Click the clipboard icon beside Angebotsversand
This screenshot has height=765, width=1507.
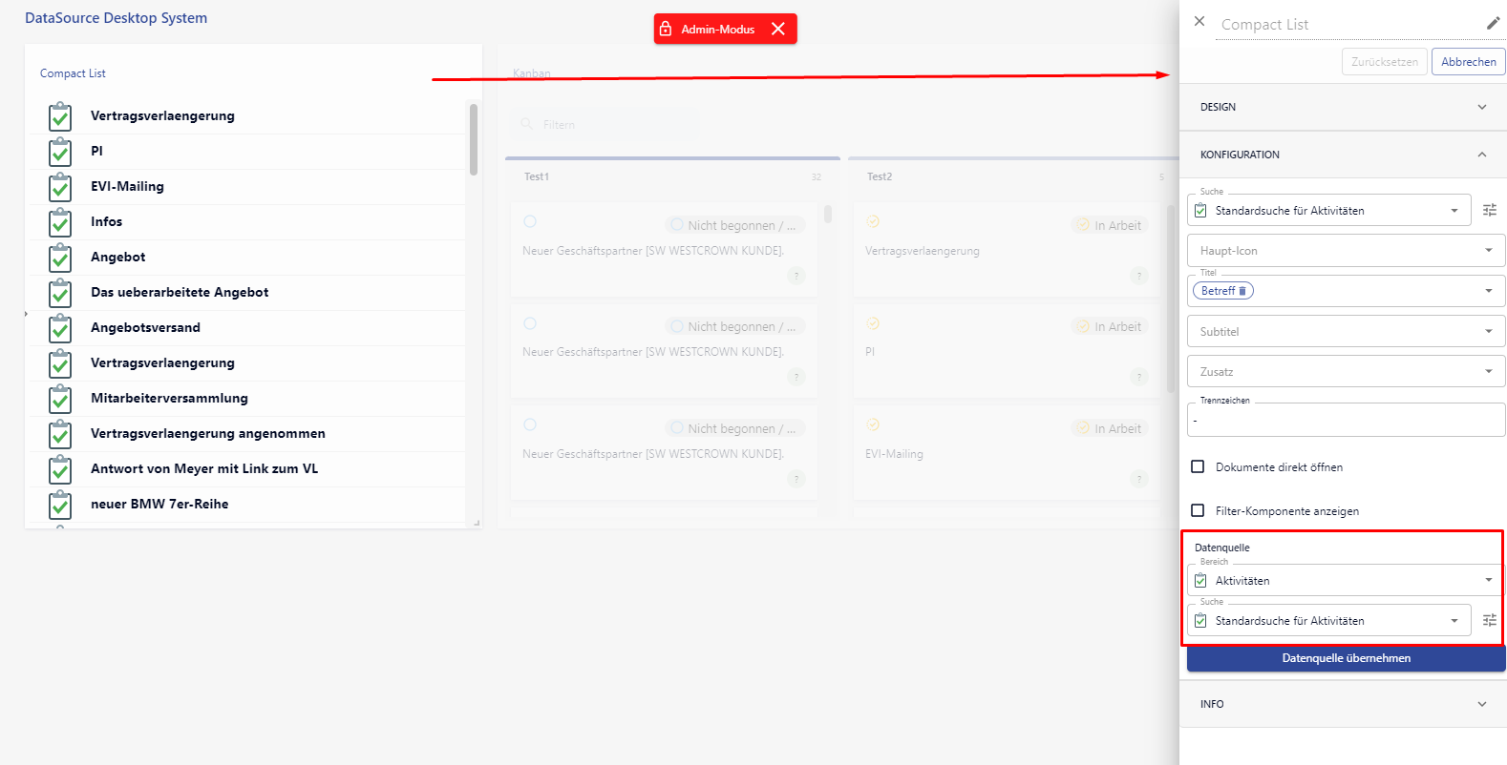(60, 329)
